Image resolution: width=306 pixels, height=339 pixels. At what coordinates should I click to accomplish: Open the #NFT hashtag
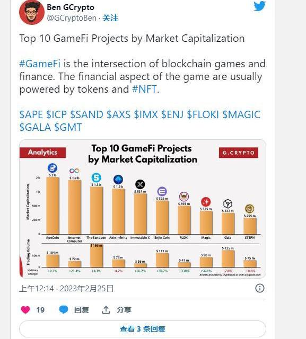[x=144, y=89]
